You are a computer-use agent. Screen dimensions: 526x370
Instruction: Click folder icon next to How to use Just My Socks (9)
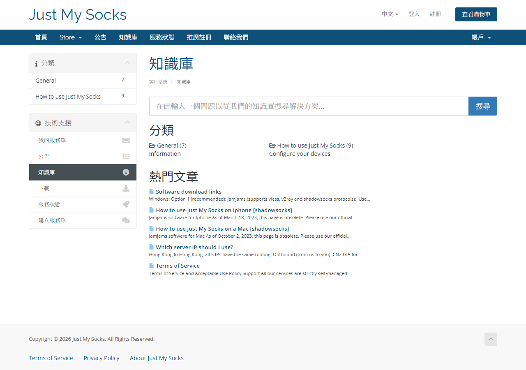point(272,146)
